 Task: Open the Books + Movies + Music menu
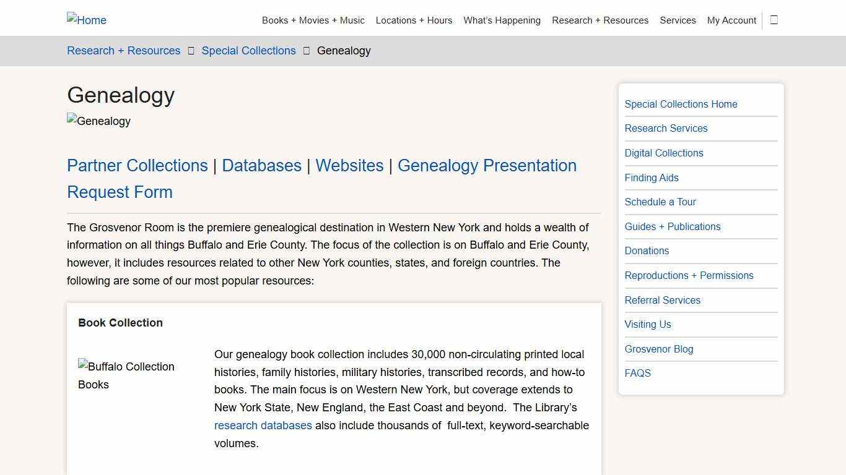coord(313,20)
